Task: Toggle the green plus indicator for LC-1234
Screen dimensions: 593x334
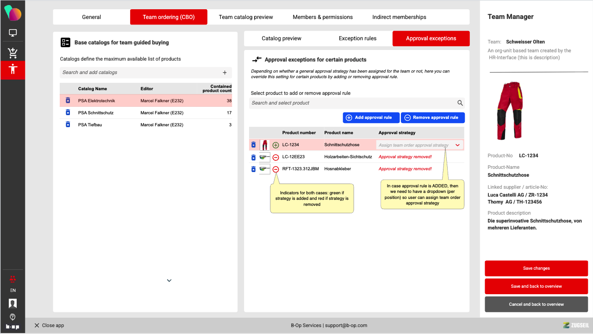Action: 276,145
